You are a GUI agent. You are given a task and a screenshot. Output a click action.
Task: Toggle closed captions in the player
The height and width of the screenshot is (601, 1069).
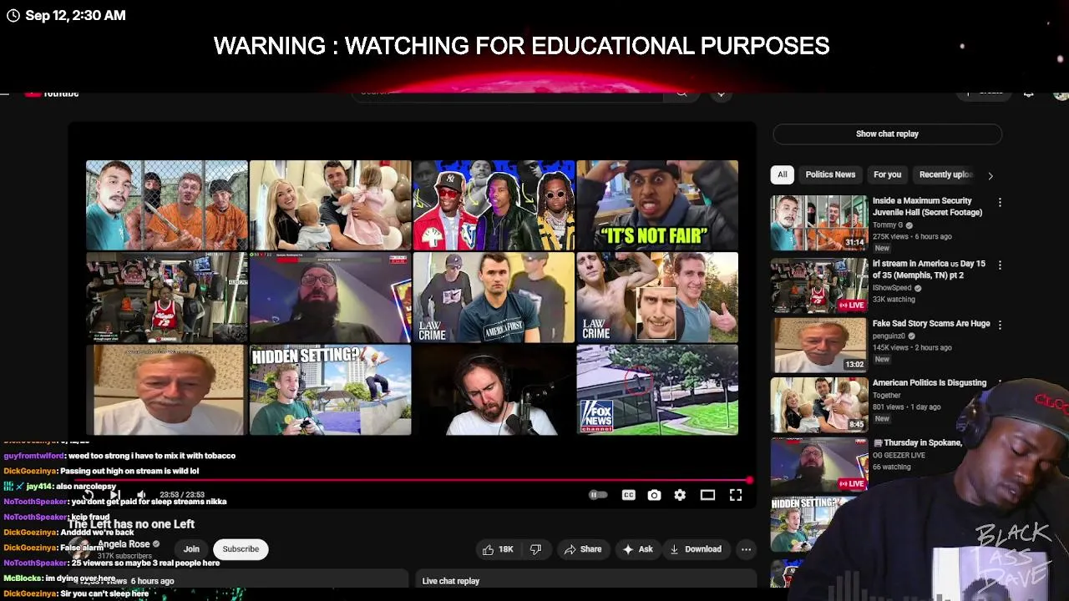(628, 495)
